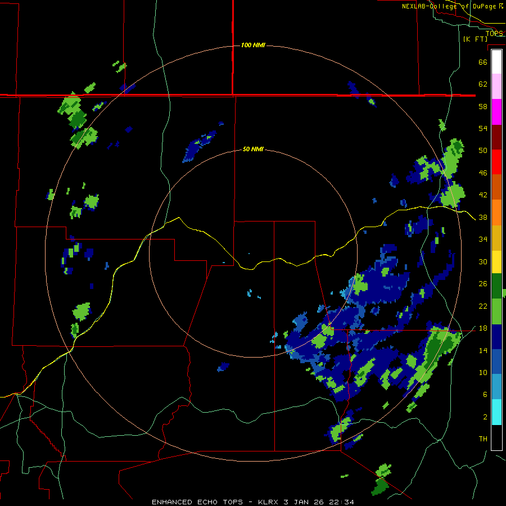Click the '38' legend value
506x506 pixels.
(x=483, y=218)
